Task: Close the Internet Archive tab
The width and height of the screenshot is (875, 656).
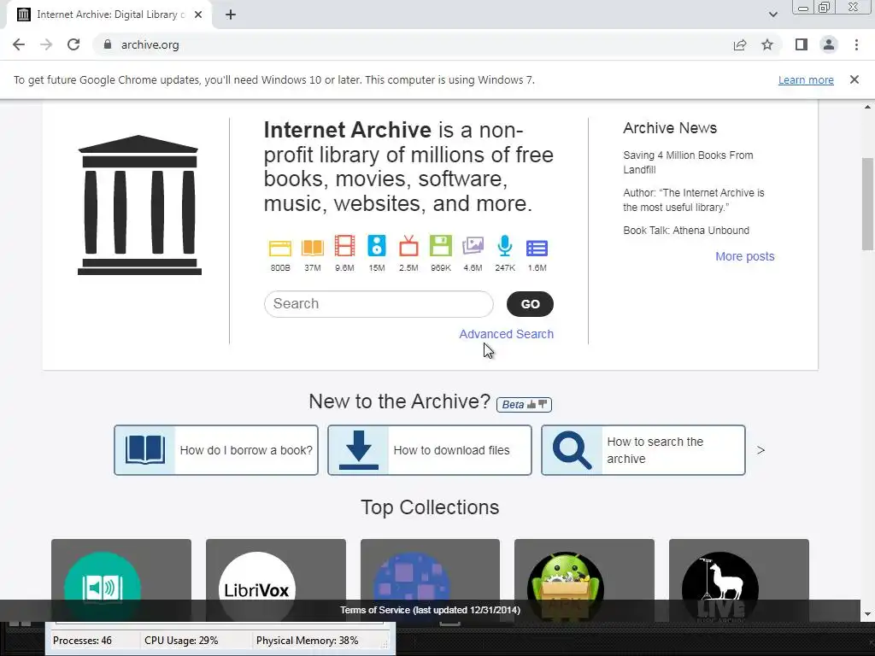Action: coord(198,15)
